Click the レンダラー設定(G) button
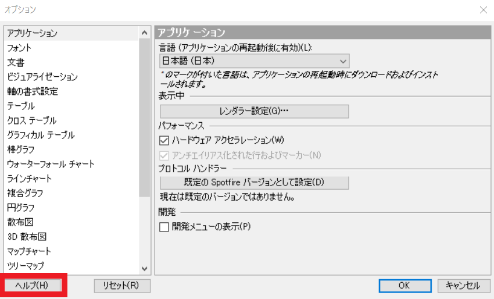 [255, 111]
